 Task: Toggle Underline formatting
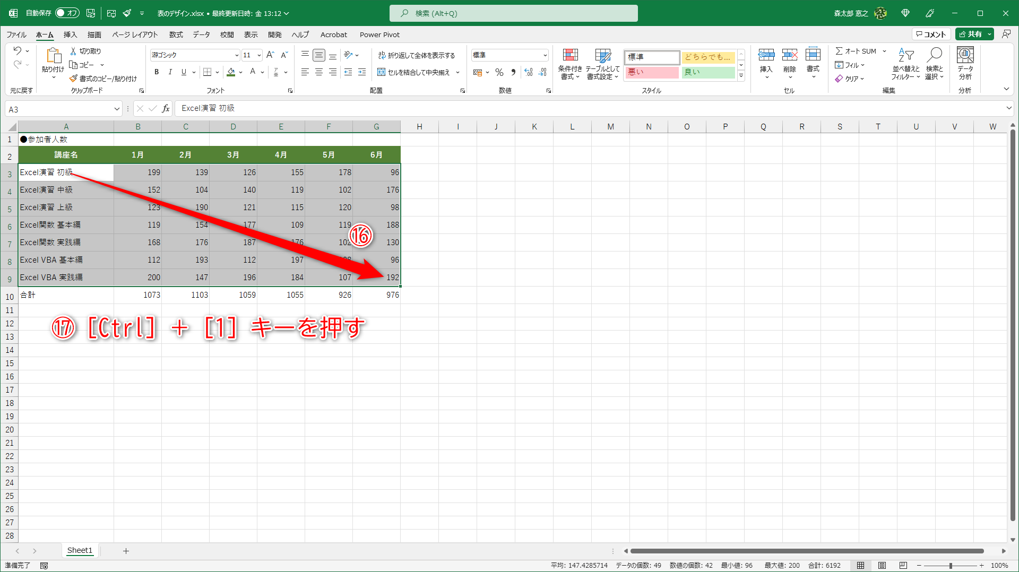[184, 72]
